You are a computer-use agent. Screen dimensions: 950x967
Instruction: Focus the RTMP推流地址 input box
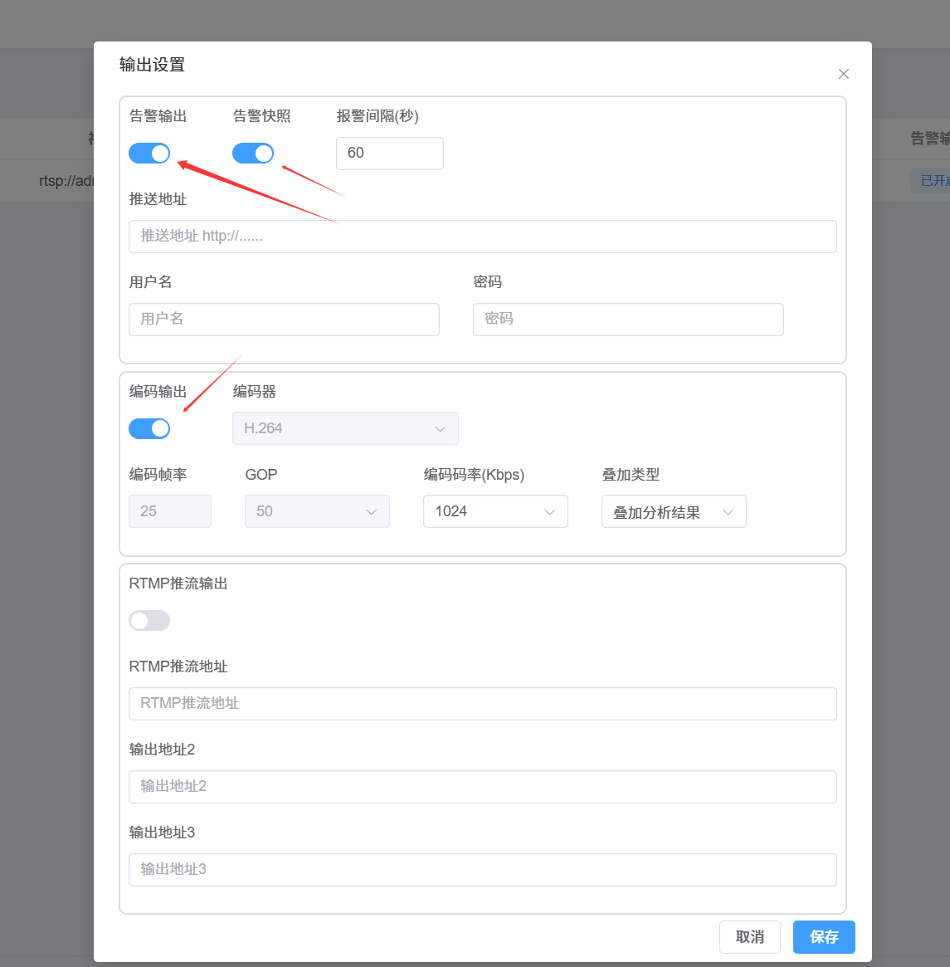(x=482, y=704)
